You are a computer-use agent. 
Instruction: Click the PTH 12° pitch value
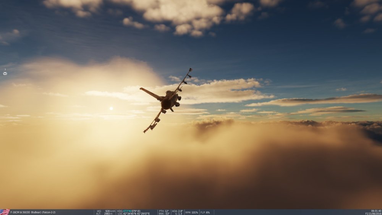(x=164, y=211)
